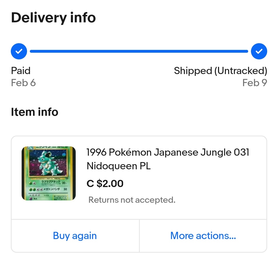Click the C $2.00 price
The width and height of the screenshot is (278, 265).
pyautogui.click(x=105, y=184)
